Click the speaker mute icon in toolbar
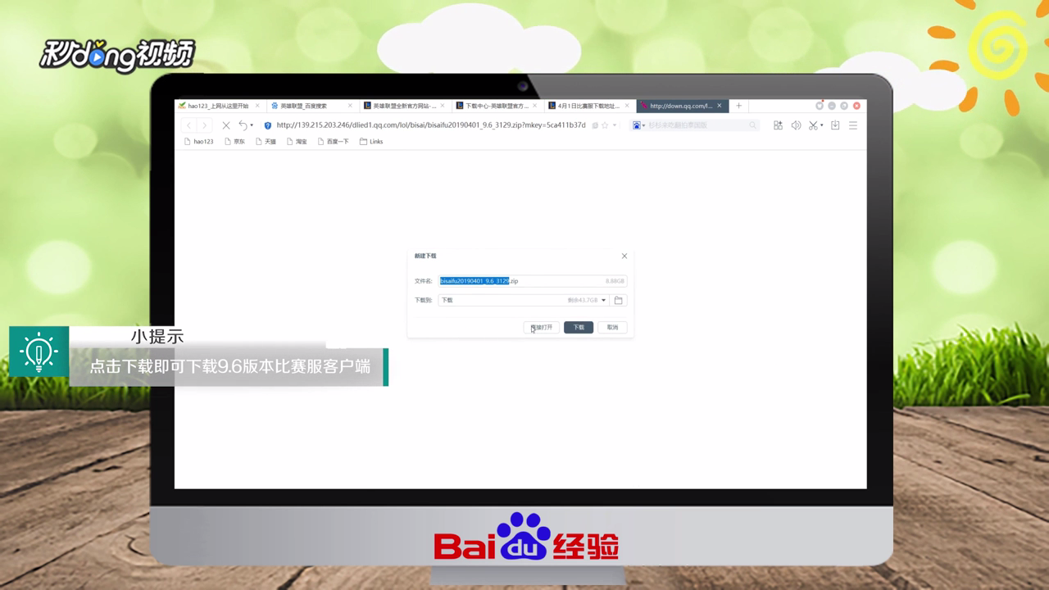 [796, 125]
